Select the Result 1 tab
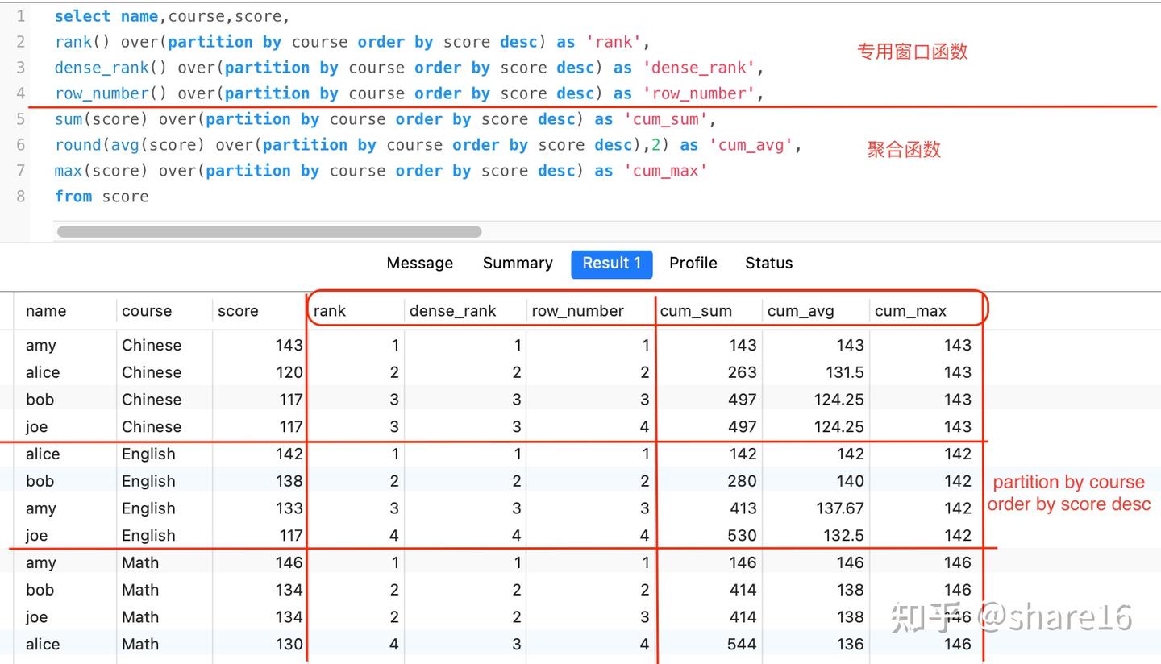Viewport: 1161px width, 664px height. coord(611,264)
